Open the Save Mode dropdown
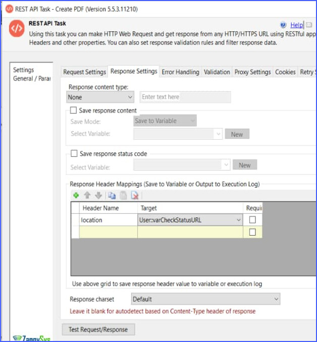 click(x=165, y=121)
